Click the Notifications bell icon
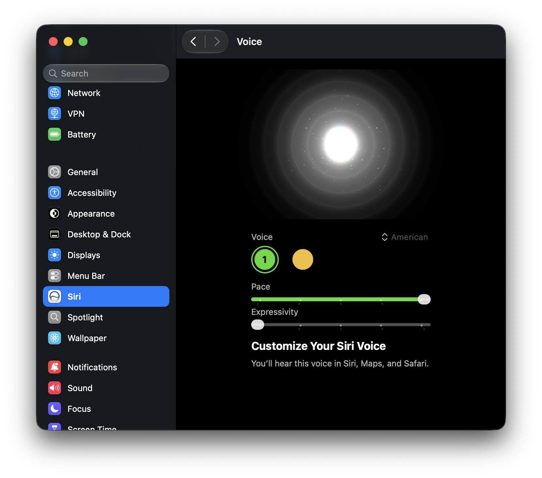The image size is (542, 478). [55, 367]
